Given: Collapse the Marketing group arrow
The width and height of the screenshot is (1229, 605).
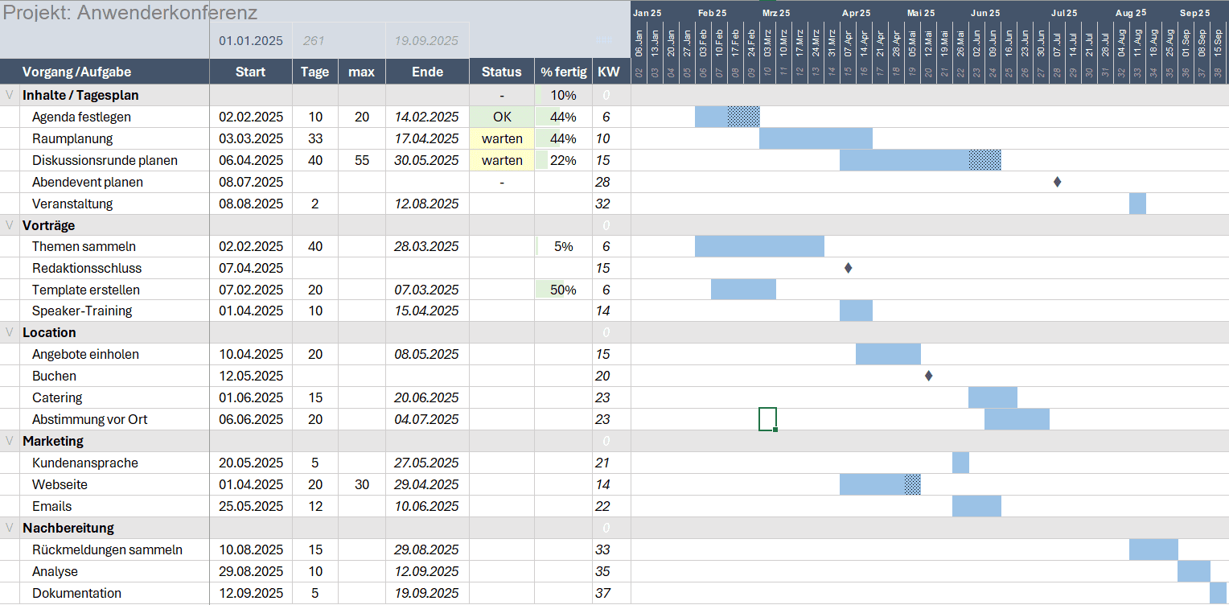Looking at the screenshot, I should (10, 441).
